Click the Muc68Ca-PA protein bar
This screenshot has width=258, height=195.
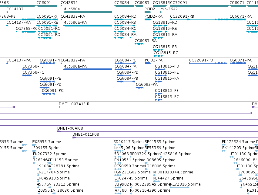click(x=88, y=69)
